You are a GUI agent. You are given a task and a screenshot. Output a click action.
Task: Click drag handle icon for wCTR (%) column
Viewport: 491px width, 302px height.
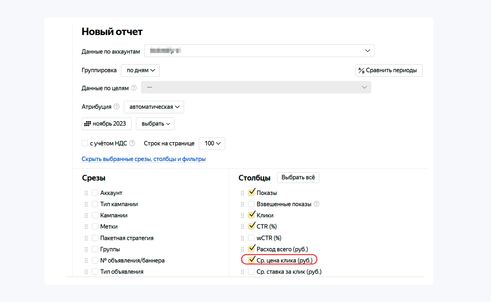(x=242, y=238)
